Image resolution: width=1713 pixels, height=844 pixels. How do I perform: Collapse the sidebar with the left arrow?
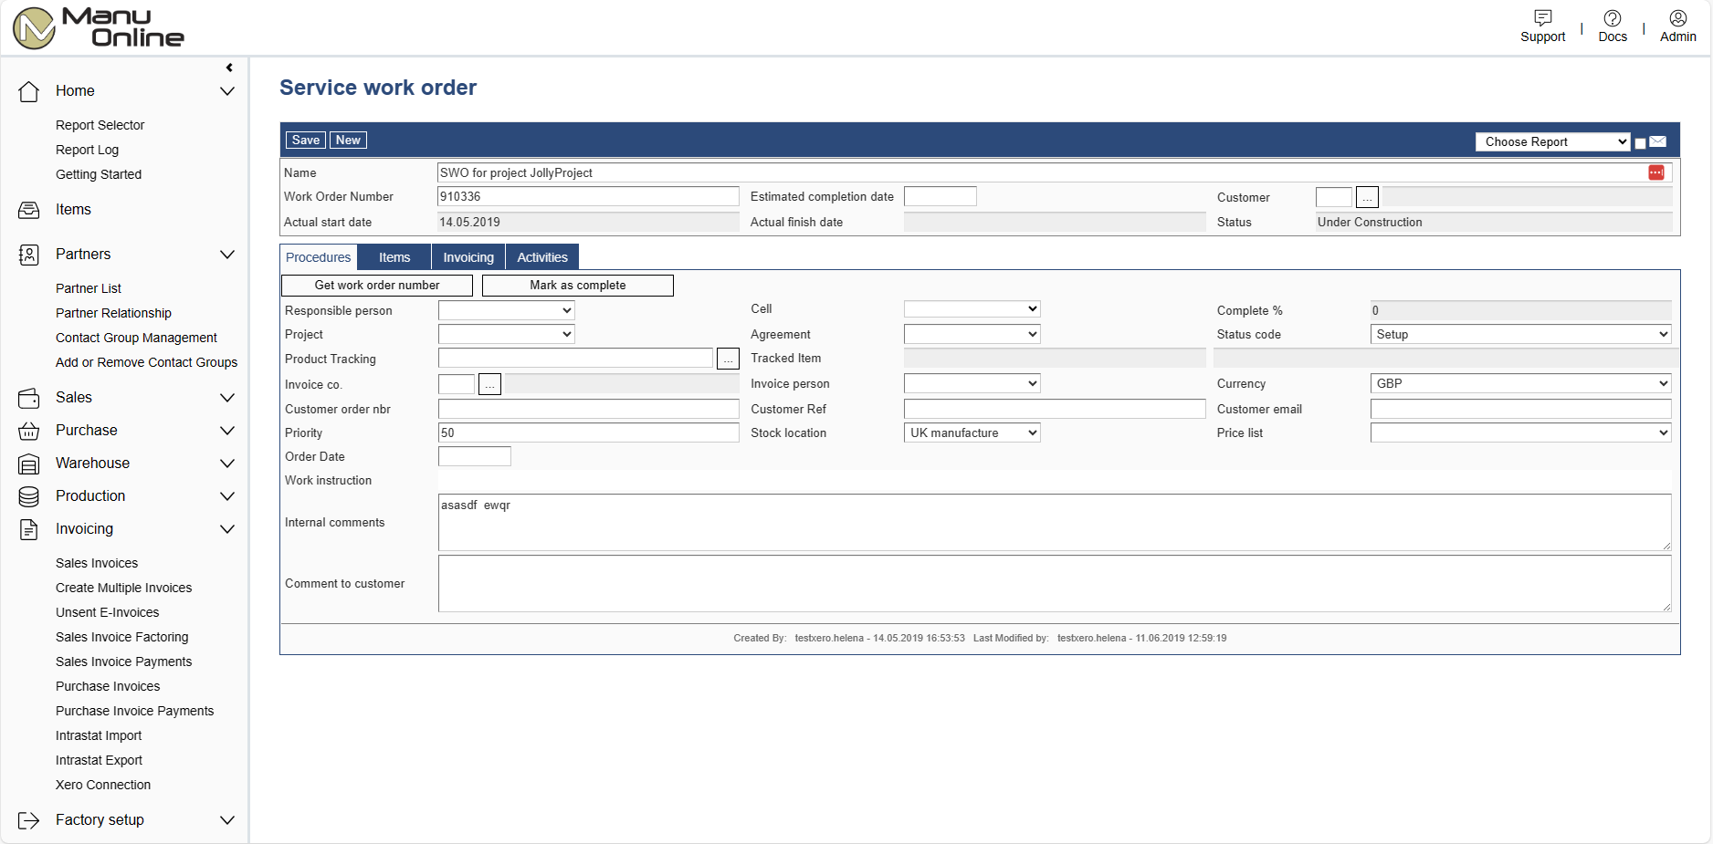point(229,68)
